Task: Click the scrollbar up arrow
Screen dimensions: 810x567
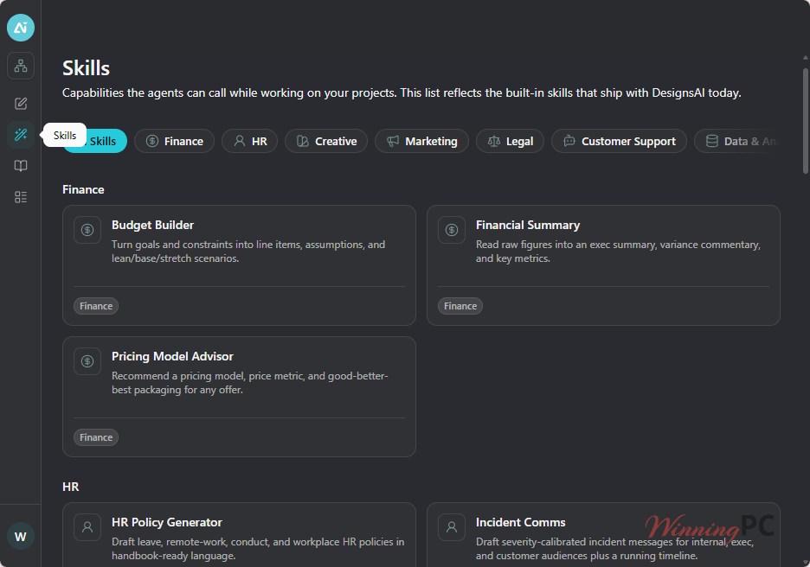Action: [x=806, y=57]
